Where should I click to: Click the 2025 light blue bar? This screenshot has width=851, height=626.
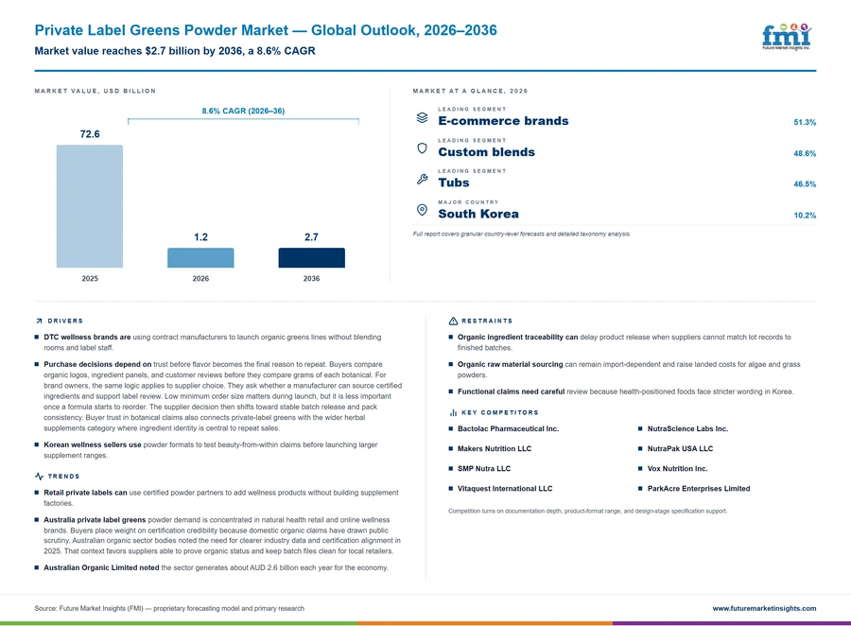90,206
